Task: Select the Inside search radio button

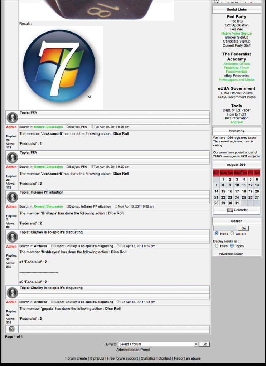Action: (216, 233)
